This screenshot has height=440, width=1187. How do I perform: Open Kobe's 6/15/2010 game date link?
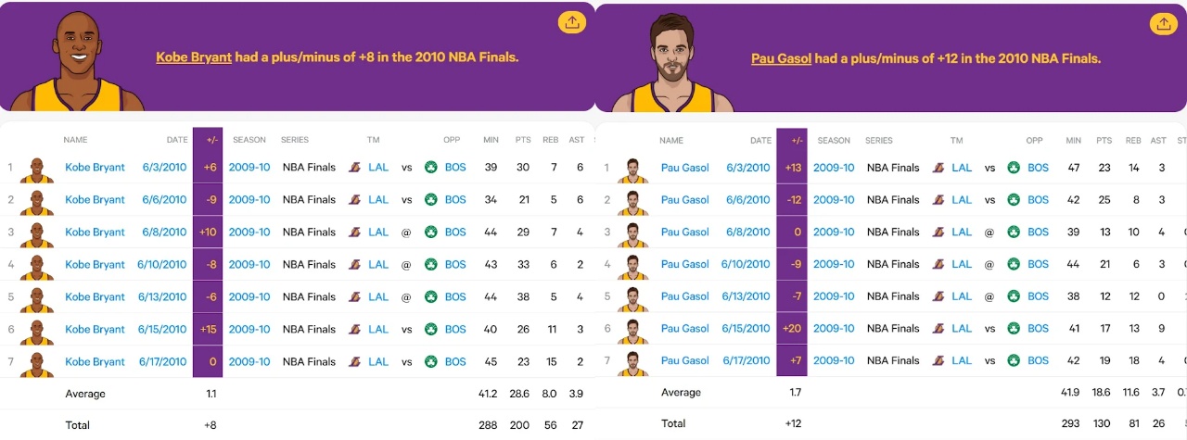click(x=163, y=330)
